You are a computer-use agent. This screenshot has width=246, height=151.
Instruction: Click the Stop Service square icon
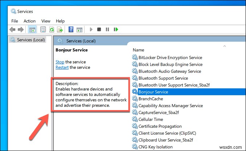[x=99, y=29]
